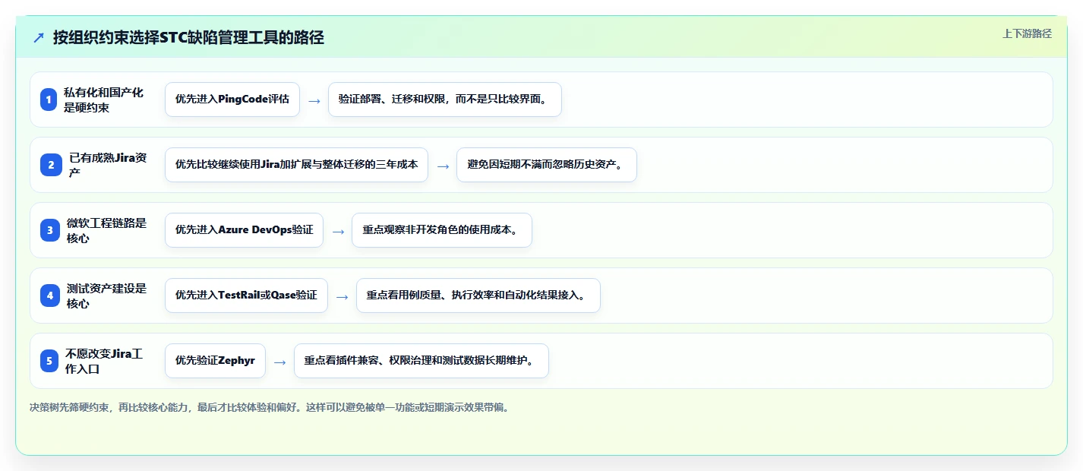The height and width of the screenshot is (471, 1083).
Task: Click the 私有化和国产化是硬约束 label
Action: click(103, 100)
